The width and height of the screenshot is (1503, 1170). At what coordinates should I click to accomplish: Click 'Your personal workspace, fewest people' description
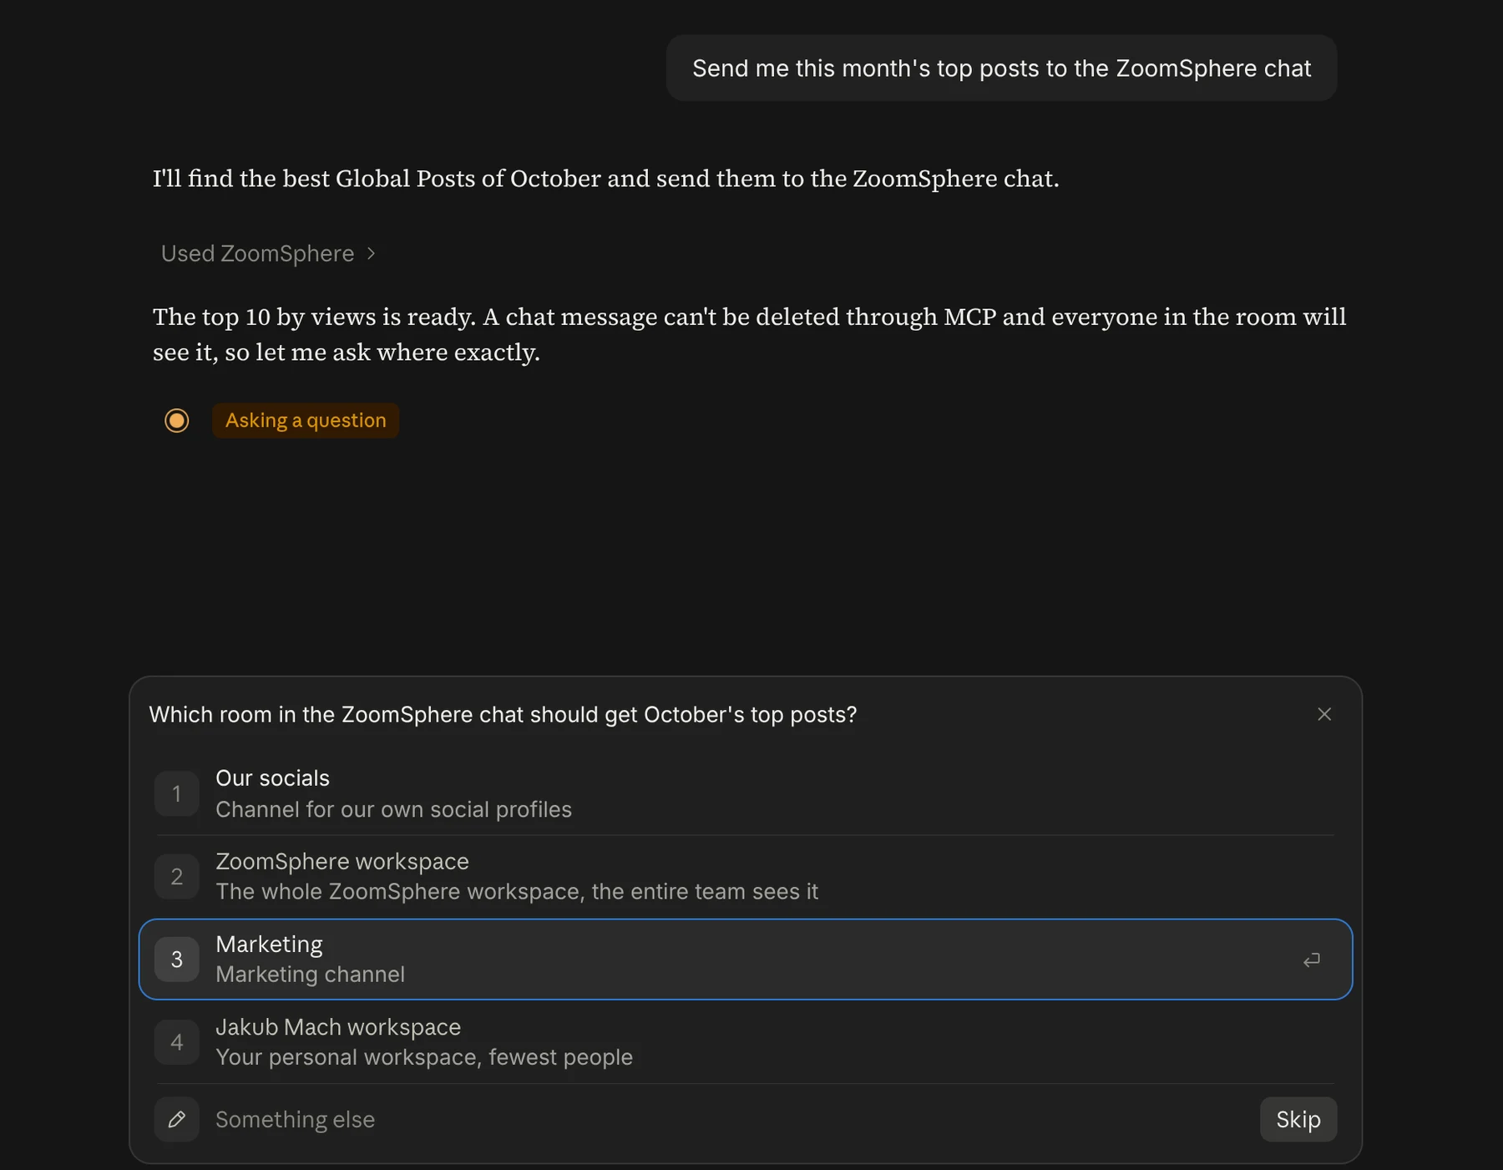[x=424, y=1057]
